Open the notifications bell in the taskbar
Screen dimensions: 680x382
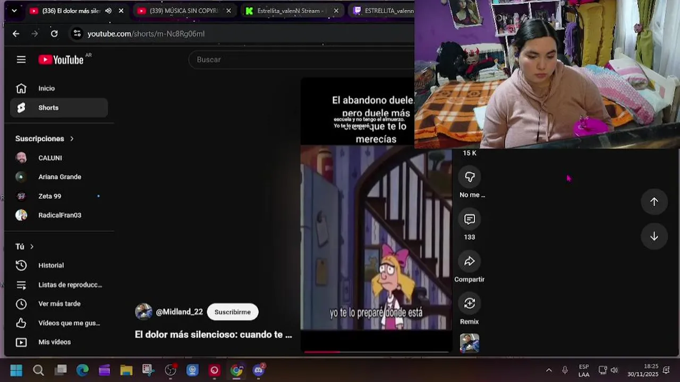666,370
